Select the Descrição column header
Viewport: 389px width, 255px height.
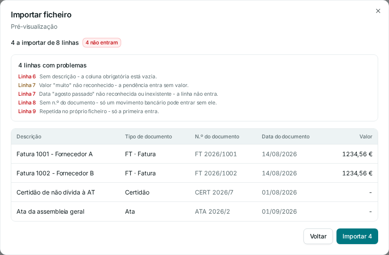(x=29, y=137)
